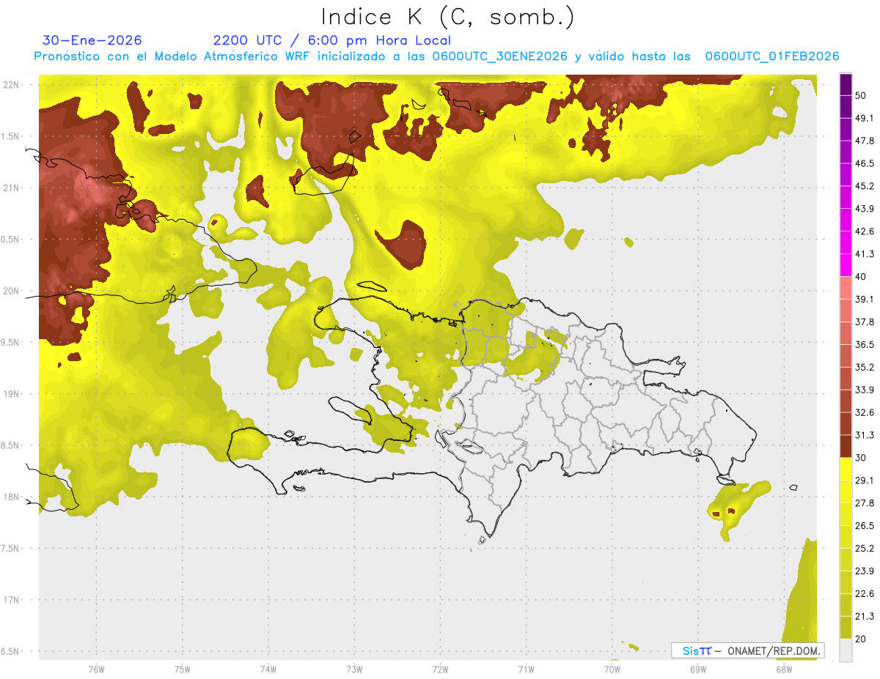The height and width of the screenshot is (679, 880).
Task: Click colorbar value "41.3"
Action: (865, 254)
